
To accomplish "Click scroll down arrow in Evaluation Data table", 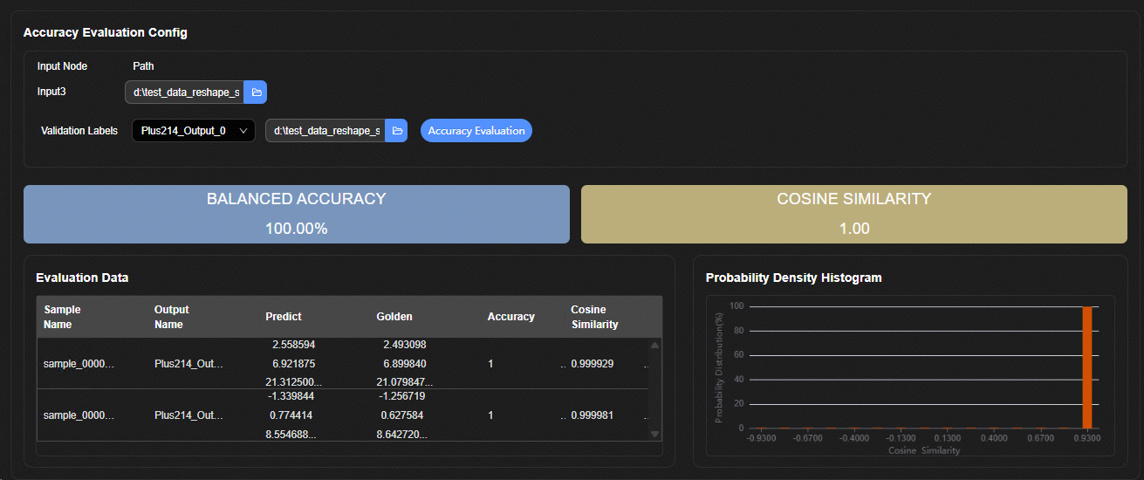I will pos(654,434).
